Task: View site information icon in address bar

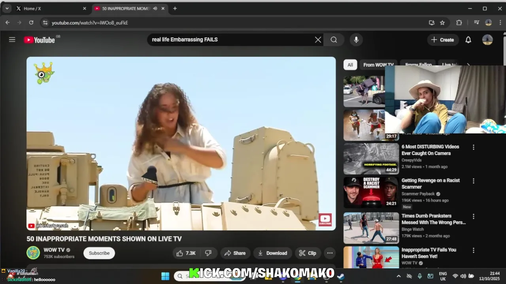Action: [45, 22]
